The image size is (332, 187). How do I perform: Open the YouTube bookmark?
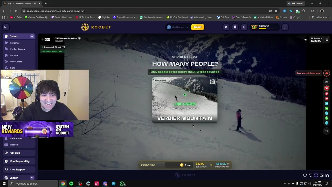(x=16, y=17)
